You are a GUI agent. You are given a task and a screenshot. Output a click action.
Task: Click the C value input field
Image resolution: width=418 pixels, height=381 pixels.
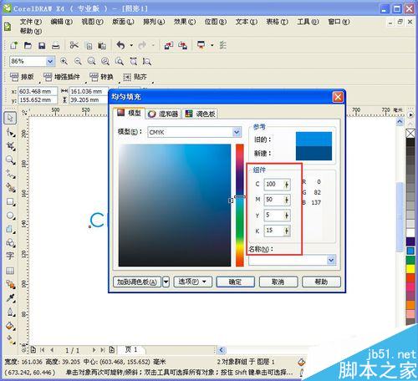[x=273, y=184]
